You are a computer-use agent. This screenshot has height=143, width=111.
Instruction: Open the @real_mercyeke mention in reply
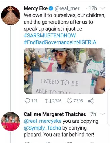[x=43, y=121]
